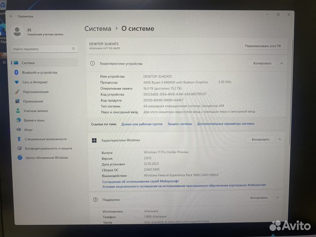316x237 pixels.
Task: Click the Игры gamepad icon
Action: pyautogui.click(x=19, y=129)
